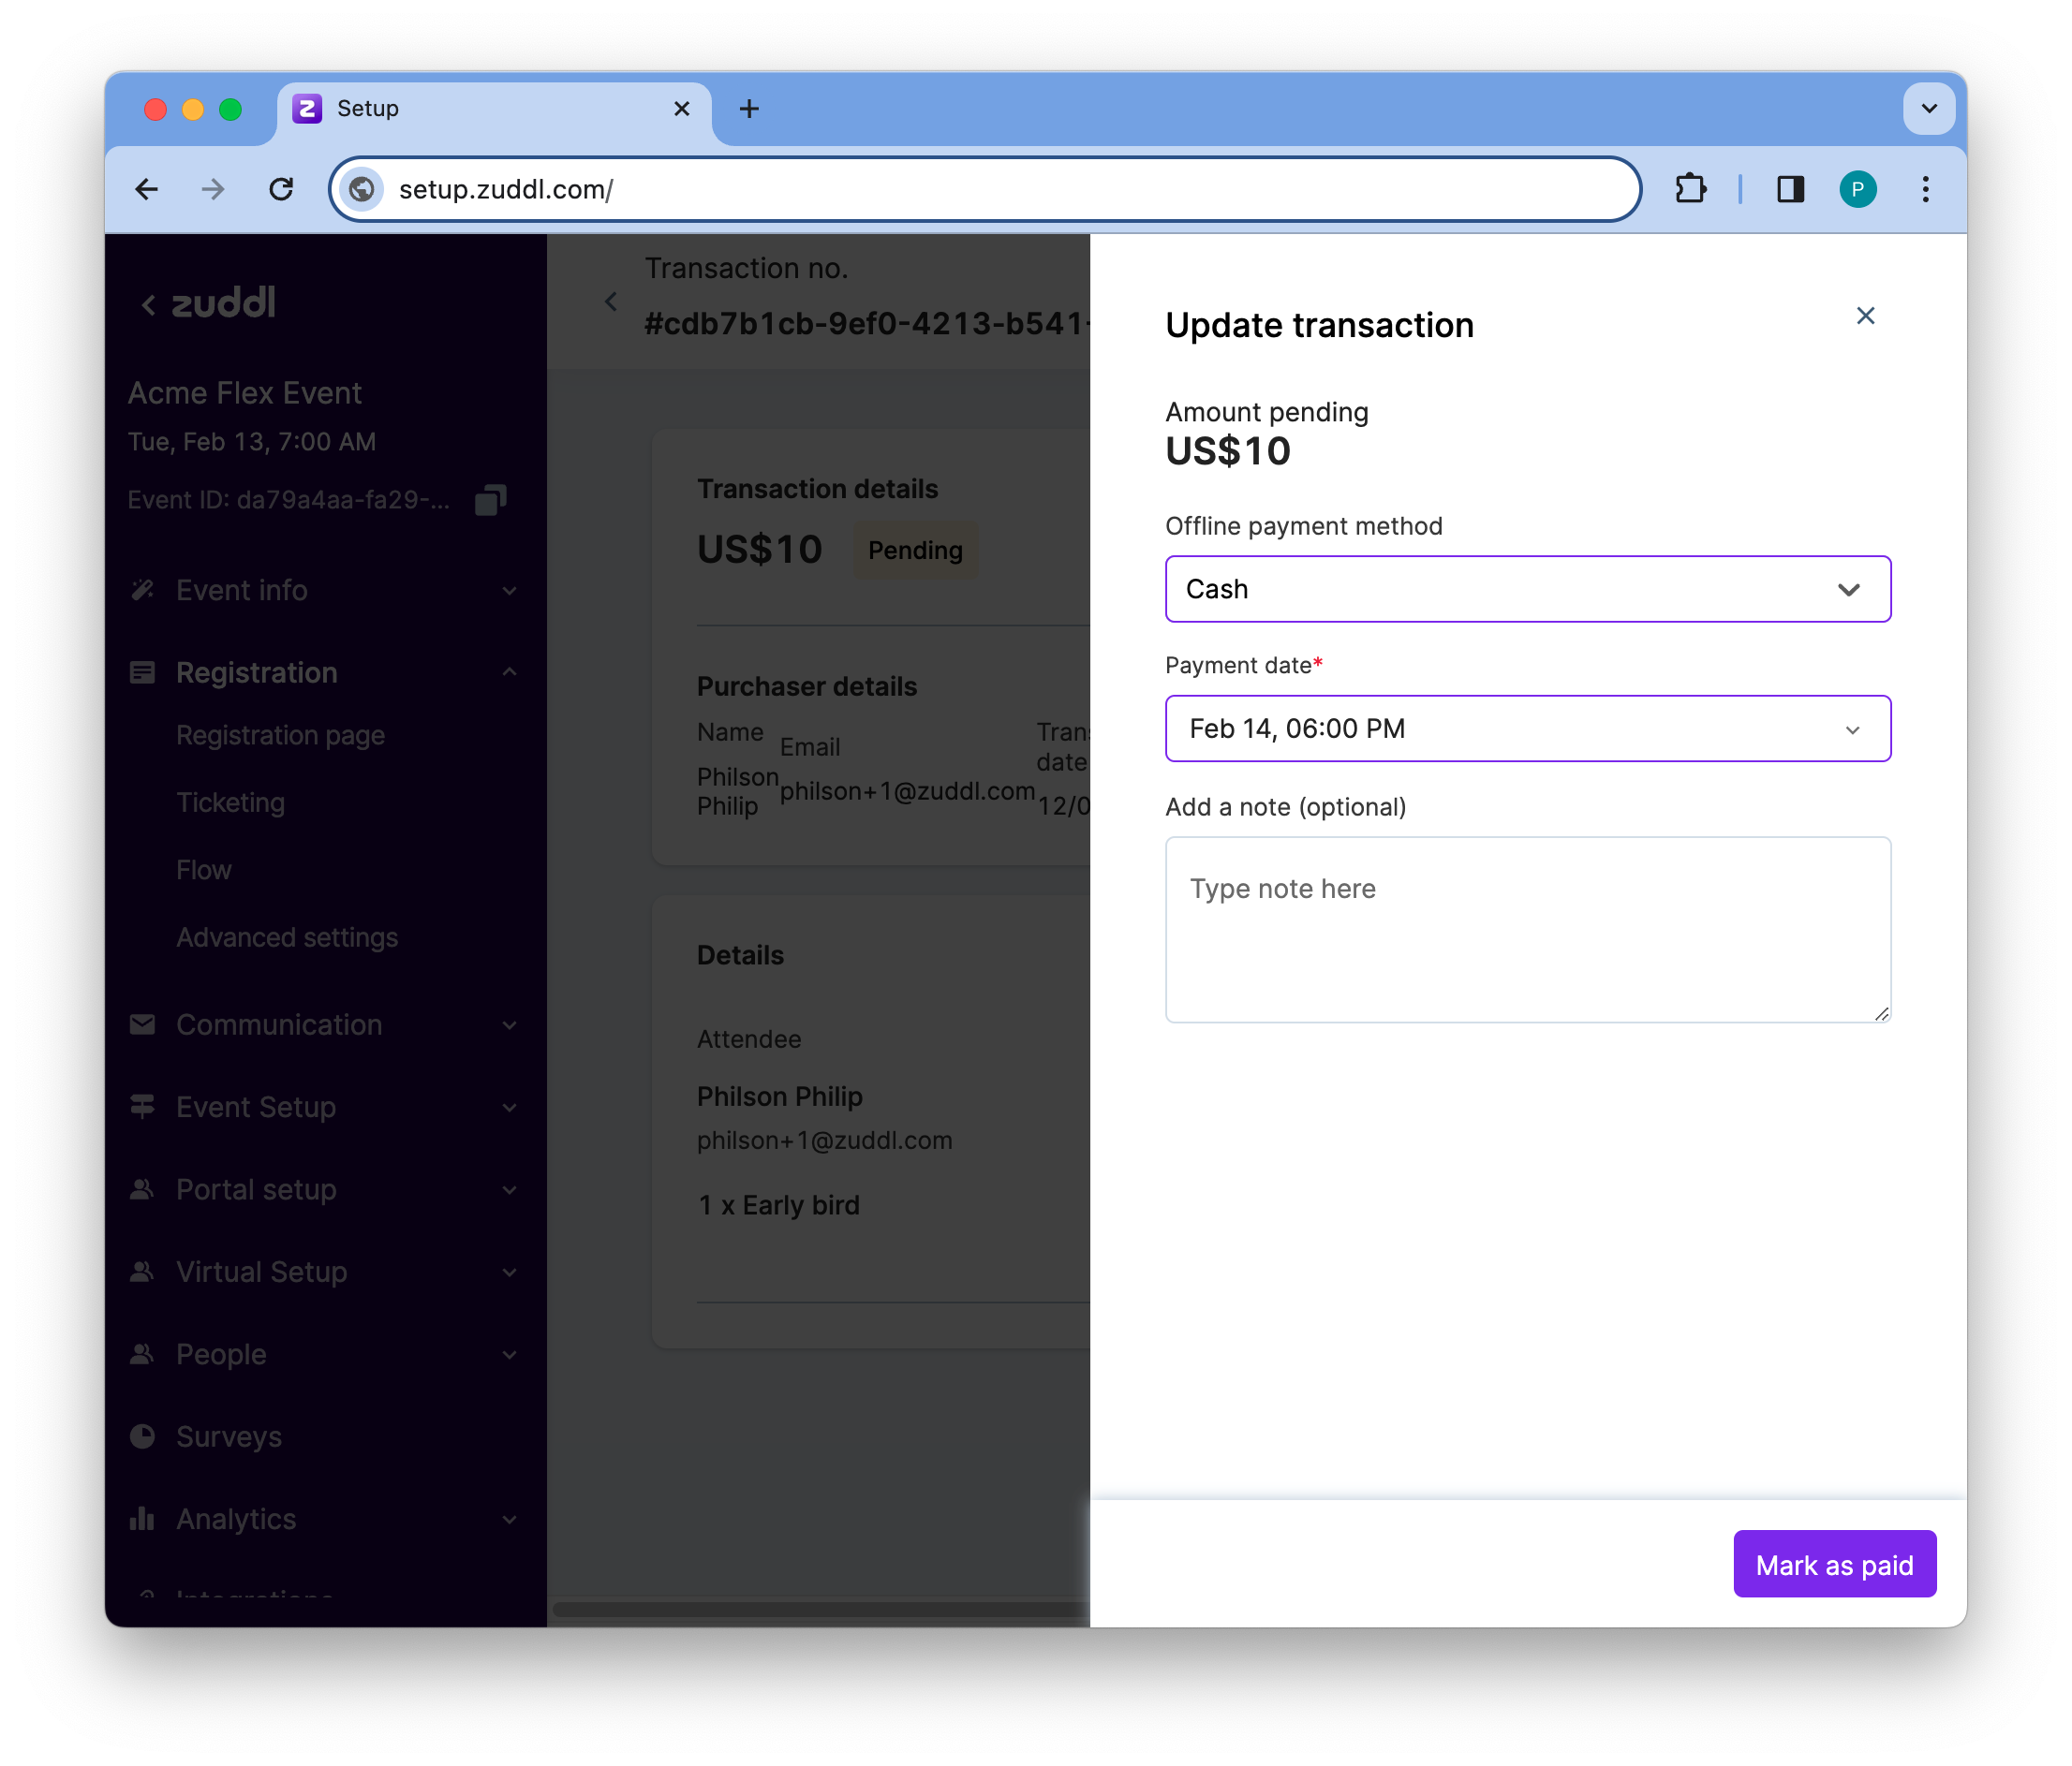Open the Chrome extensions puzzle icon

1691,189
